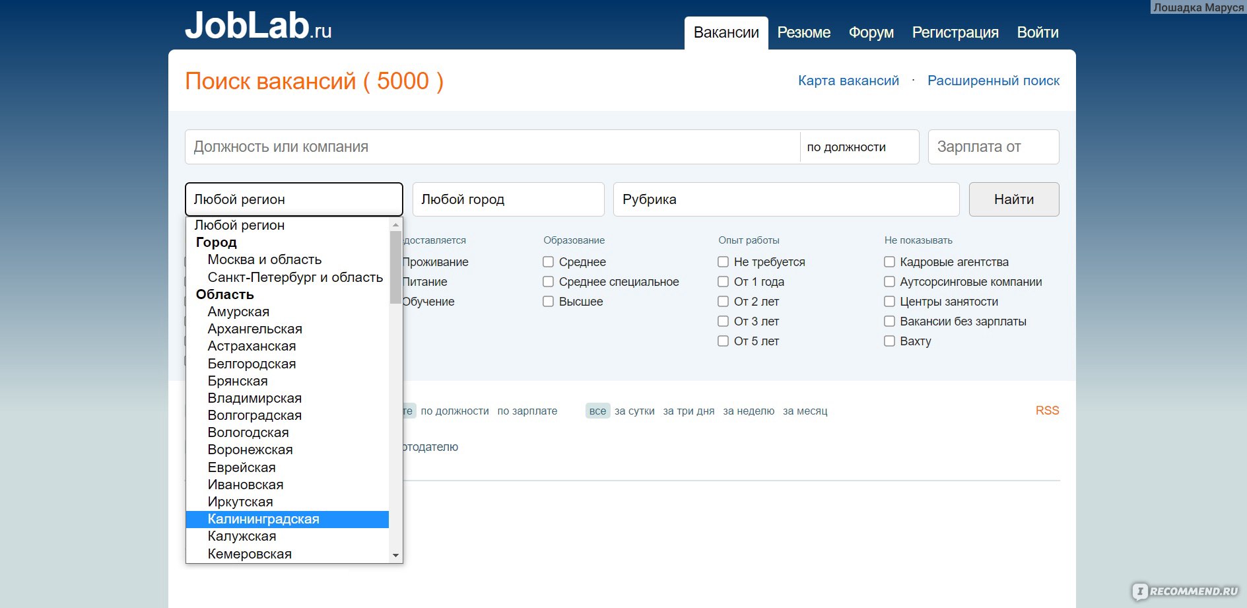Check Высшее education
The width and height of the screenshot is (1247, 608).
click(x=548, y=302)
